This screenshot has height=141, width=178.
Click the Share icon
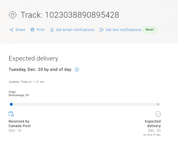[11, 30]
